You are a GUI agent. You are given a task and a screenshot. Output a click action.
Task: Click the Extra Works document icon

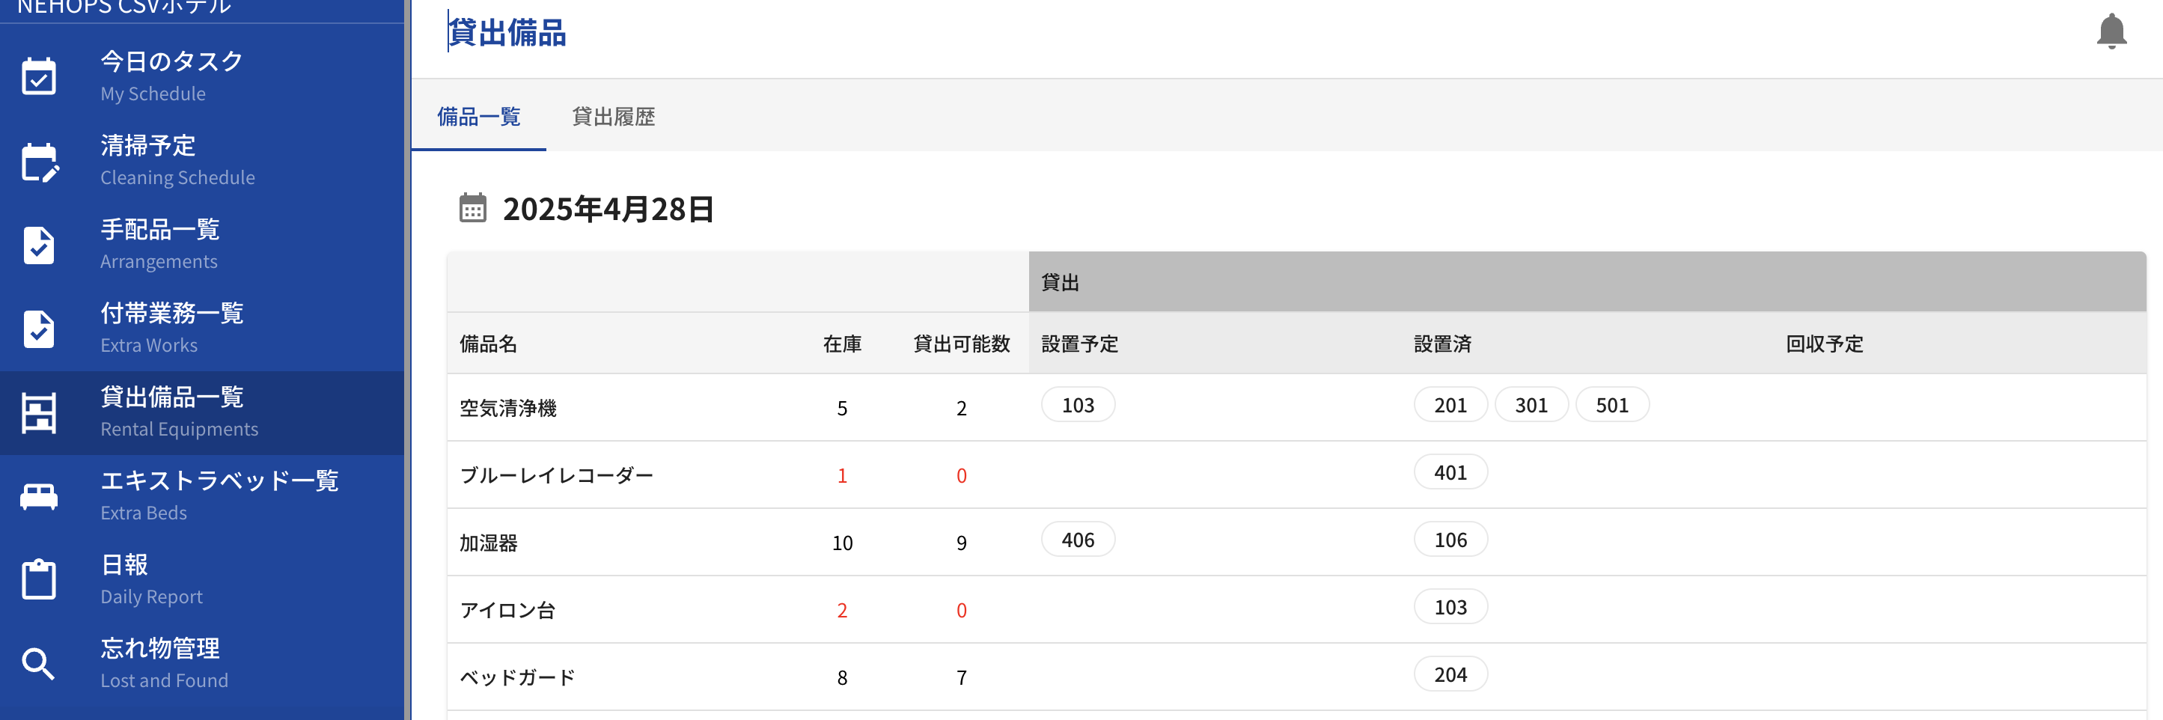(x=39, y=329)
